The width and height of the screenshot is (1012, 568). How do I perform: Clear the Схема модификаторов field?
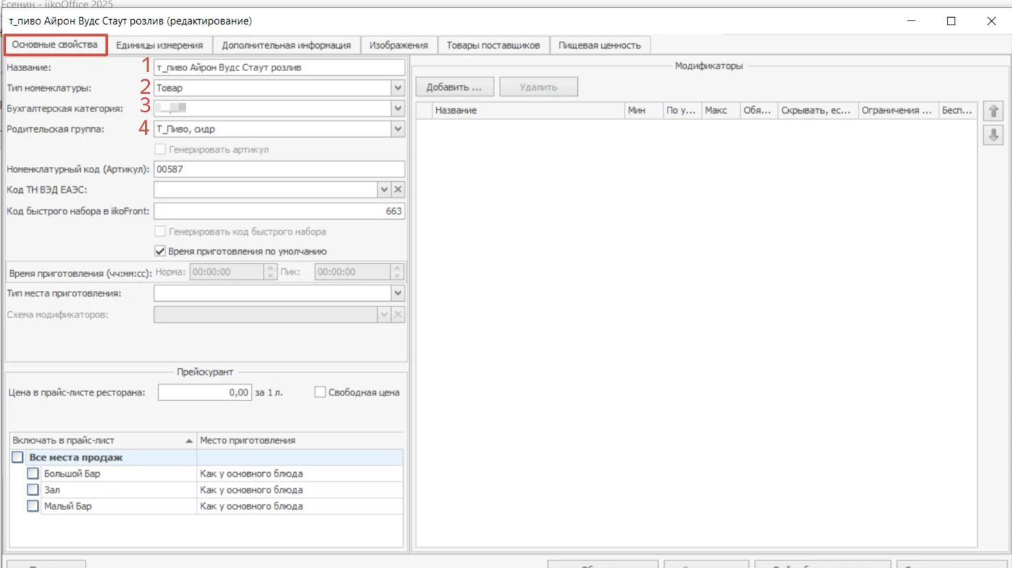click(x=398, y=314)
